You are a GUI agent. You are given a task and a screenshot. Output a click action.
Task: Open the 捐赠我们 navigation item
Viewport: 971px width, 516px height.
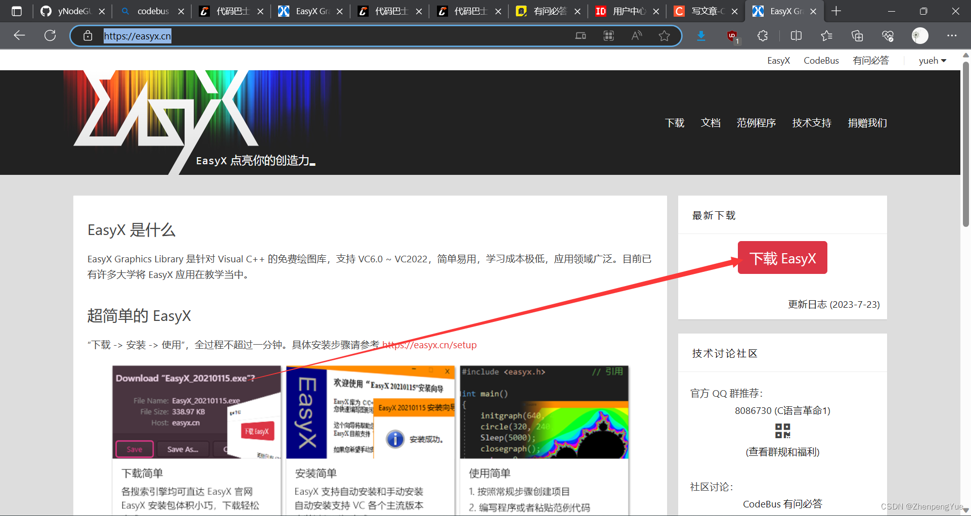point(867,123)
